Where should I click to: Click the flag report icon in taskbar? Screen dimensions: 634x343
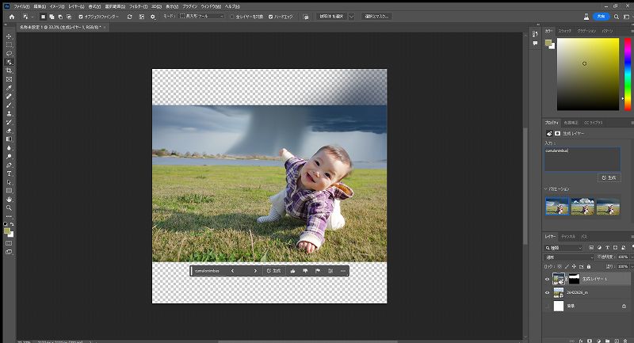318,271
